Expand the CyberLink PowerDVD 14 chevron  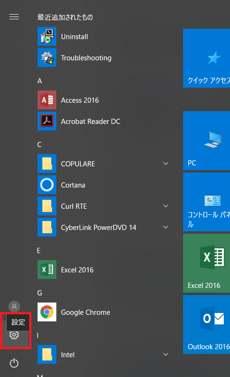[x=166, y=227]
